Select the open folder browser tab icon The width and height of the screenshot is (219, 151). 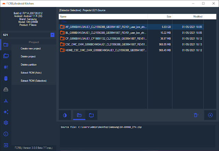pyautogui.click(x=79, y=115)
